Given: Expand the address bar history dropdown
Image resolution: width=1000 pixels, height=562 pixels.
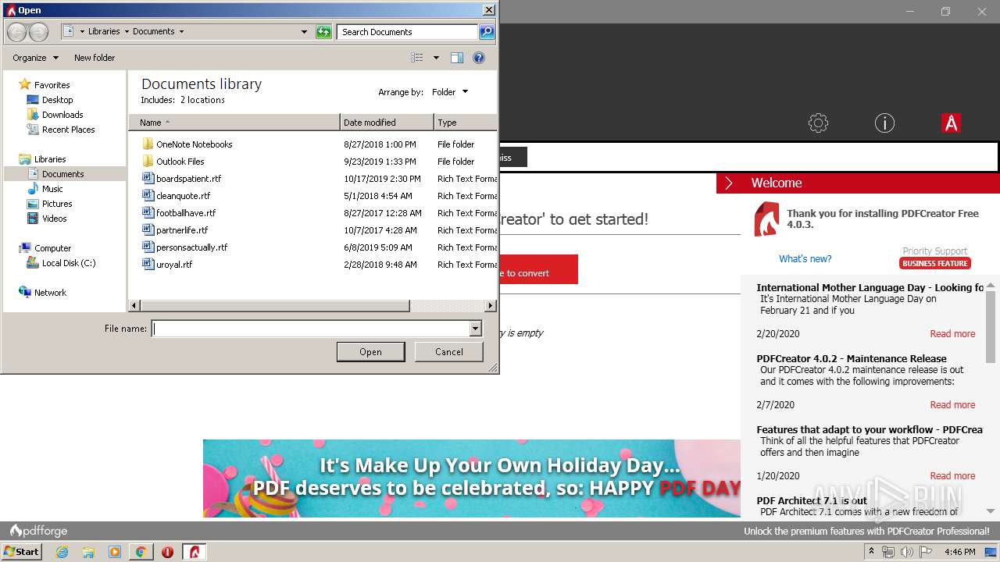Looking at the screenshot, I should pyautogui.click(x=305, y=32).
